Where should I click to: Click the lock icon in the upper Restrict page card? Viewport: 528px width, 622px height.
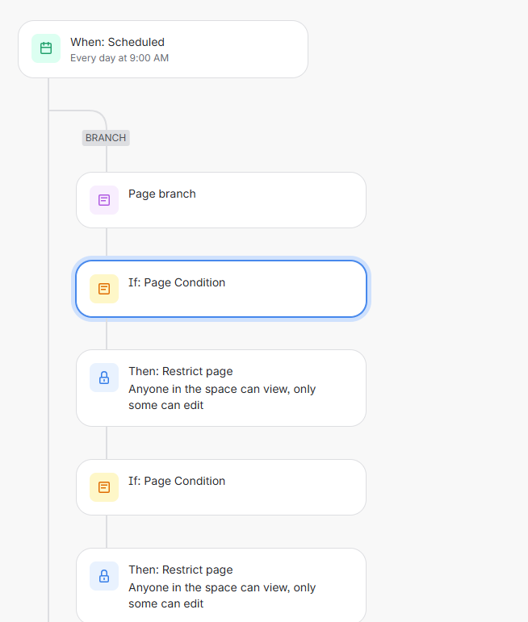(104, 378)
